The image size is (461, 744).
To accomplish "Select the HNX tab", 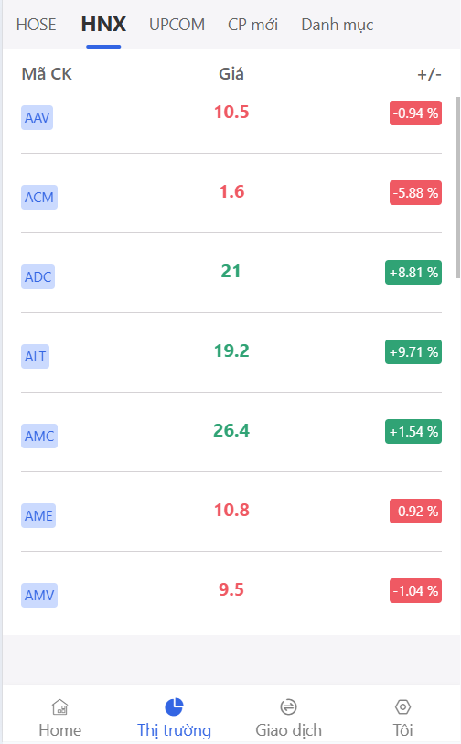I will tap(103, 25).
